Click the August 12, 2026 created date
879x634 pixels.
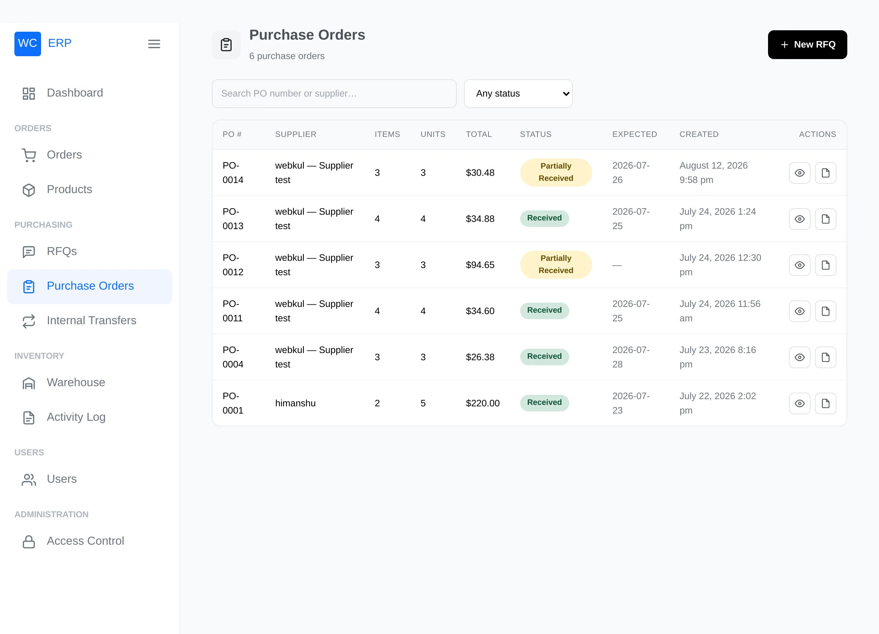pyautogui.click(x=714, y=173)
